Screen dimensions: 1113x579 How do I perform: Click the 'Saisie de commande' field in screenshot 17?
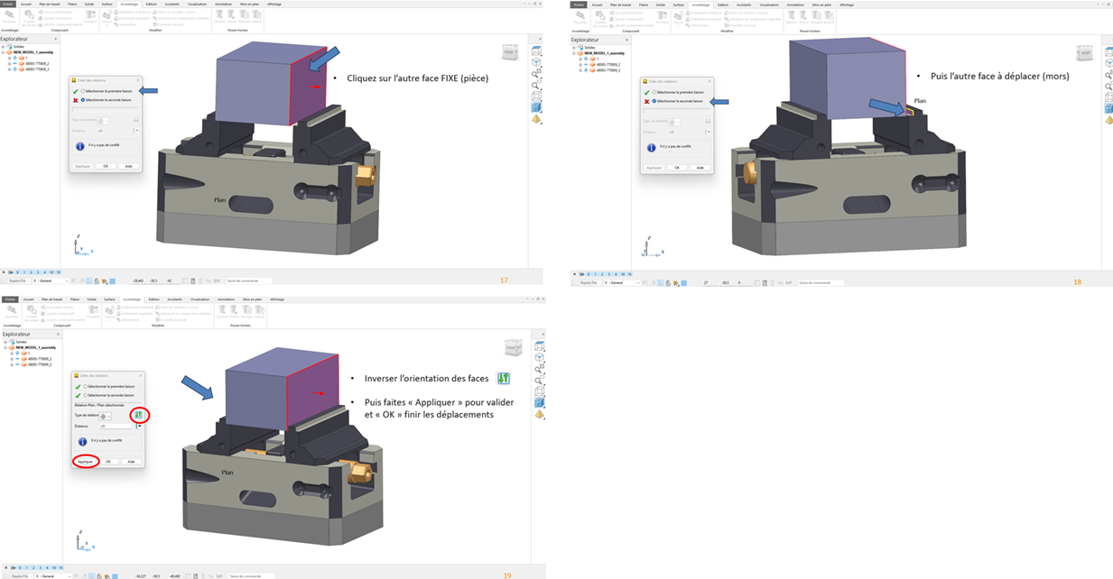(248, 280)
